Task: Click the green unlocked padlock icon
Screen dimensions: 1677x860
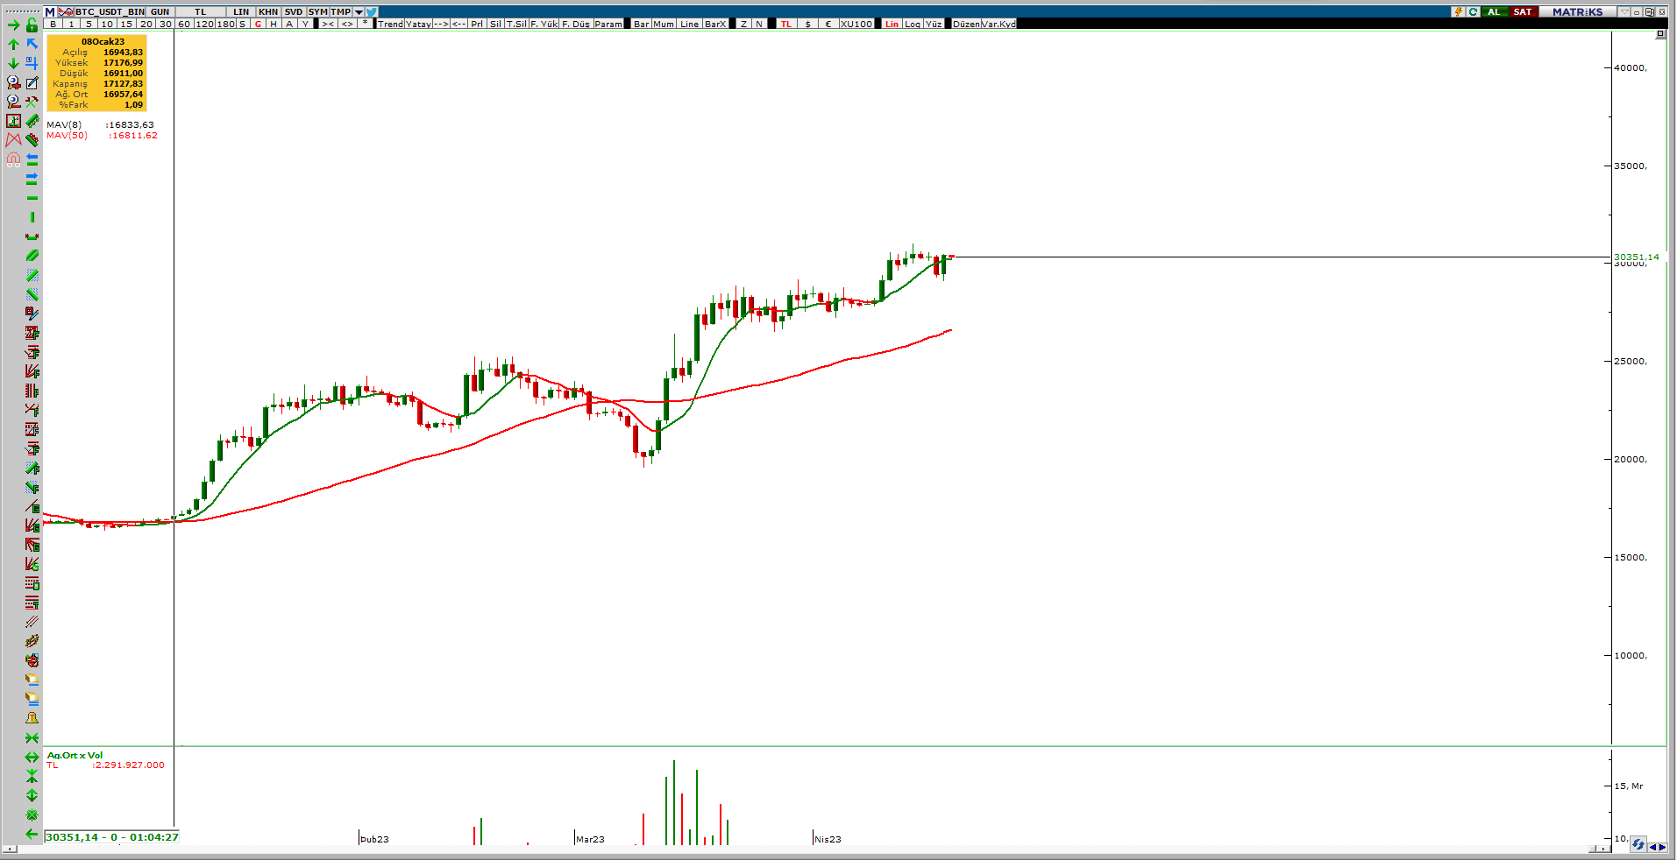Action: click(32, 25)
